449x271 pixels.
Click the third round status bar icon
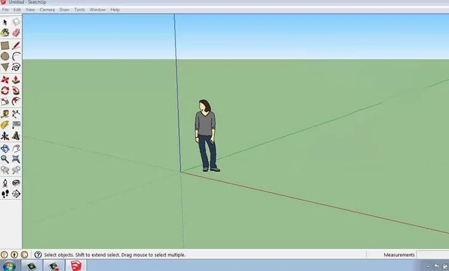coord(25,254)
